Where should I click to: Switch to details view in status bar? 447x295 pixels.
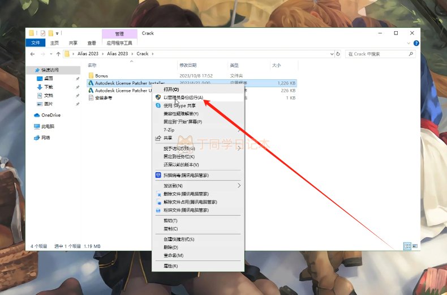(x=407, y=246)
